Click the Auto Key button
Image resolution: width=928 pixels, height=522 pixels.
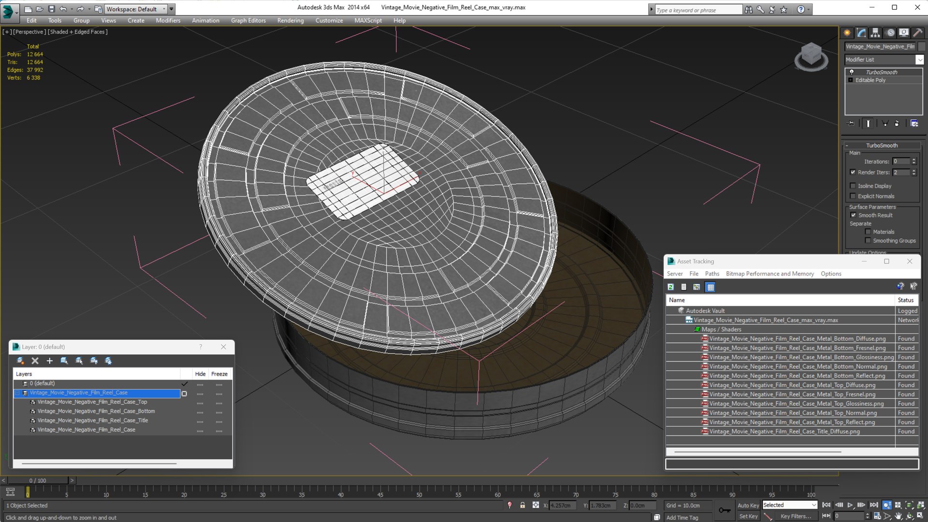(x=748, y=505)
